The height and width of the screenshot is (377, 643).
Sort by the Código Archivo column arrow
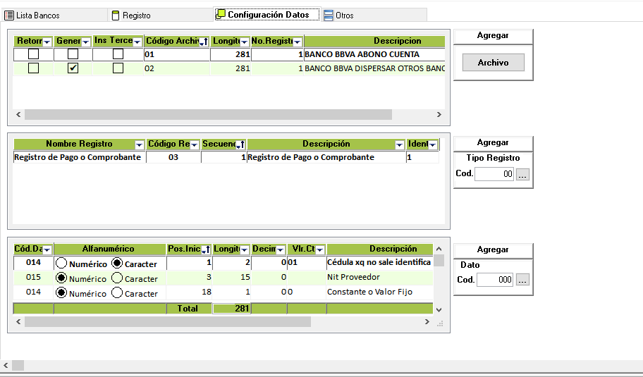[204, 42]
